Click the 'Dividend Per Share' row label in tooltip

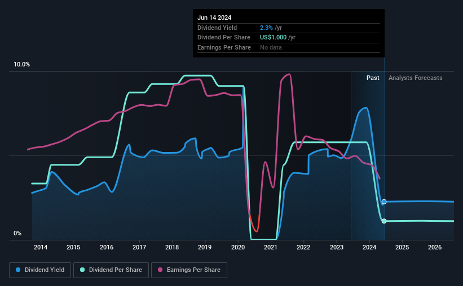click(223, 38)
